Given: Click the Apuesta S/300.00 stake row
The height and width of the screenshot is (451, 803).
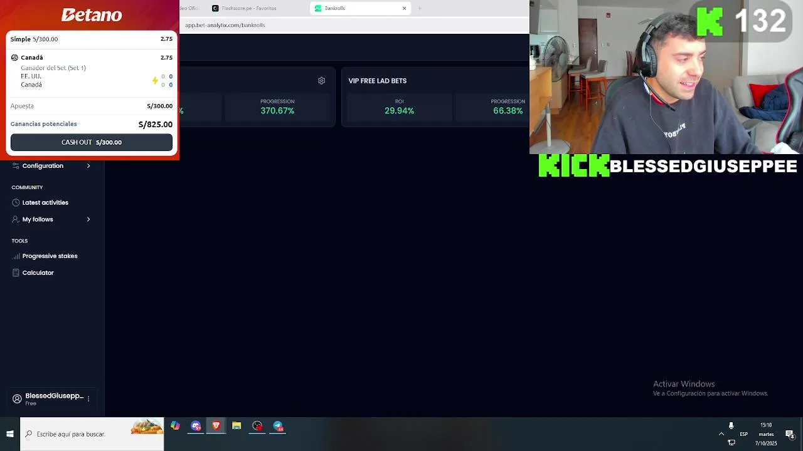Looking at the screenshot, I should tap(92, 106).
